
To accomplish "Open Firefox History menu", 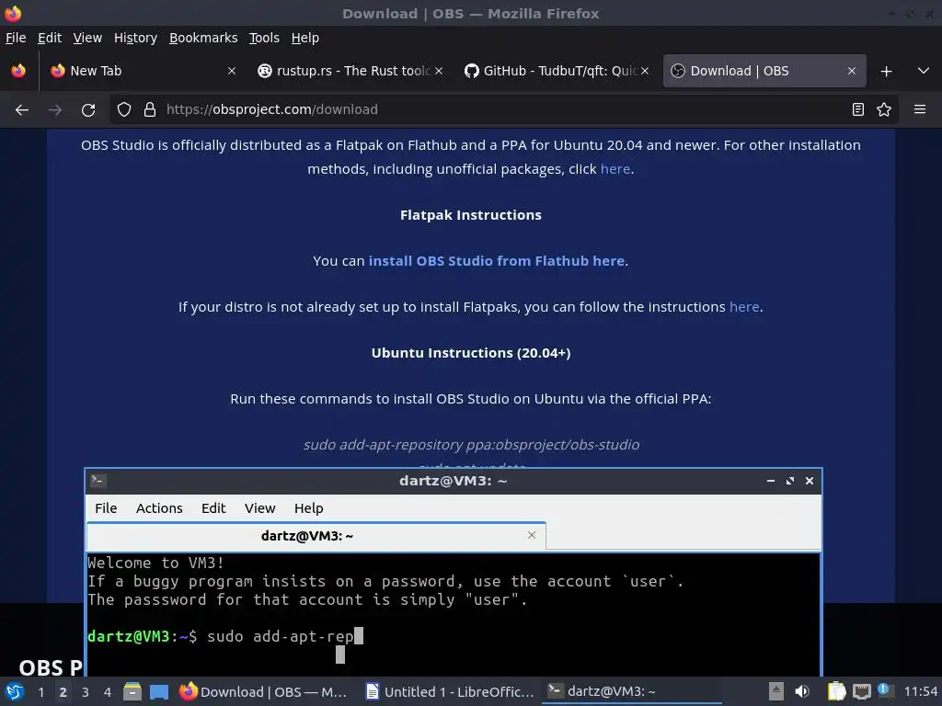I will tap(136, 38).
